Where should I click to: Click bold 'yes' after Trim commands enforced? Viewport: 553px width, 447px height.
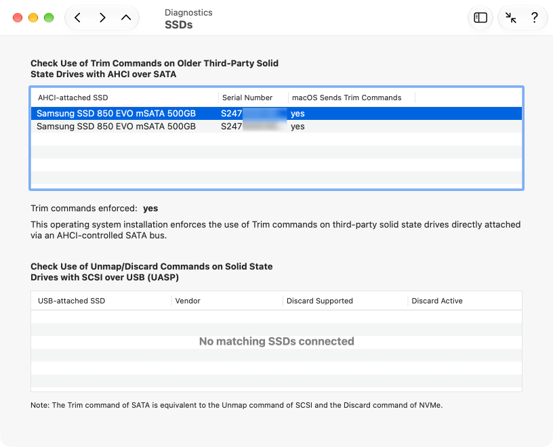pos(150,209)
